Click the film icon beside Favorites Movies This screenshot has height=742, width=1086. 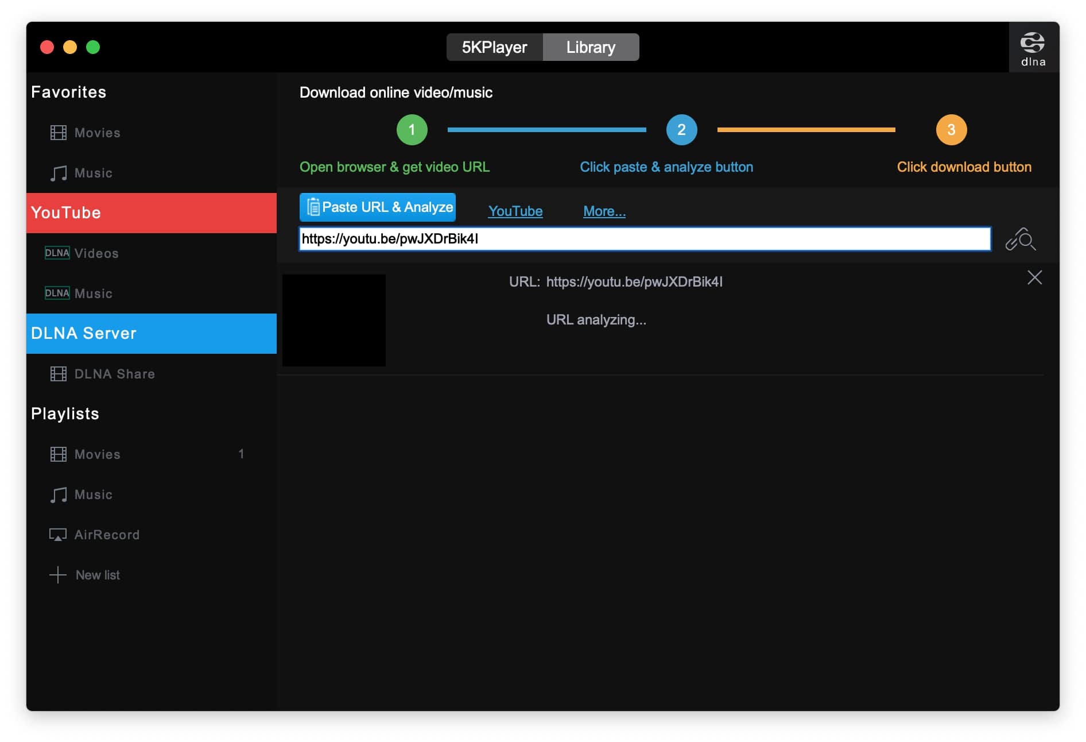pos(58,133)
